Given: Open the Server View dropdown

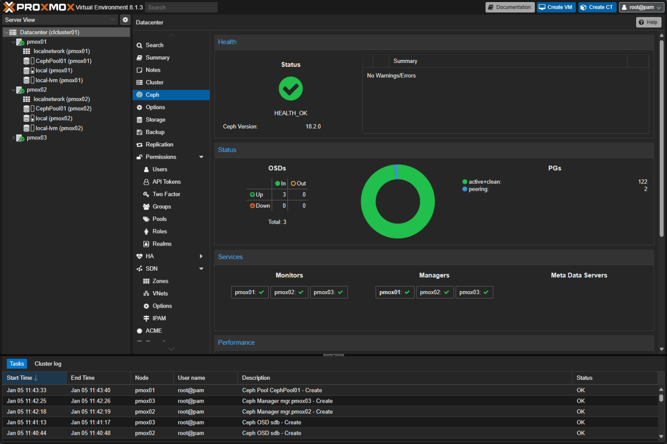Looking at the screenshot, I should [59, 20].
